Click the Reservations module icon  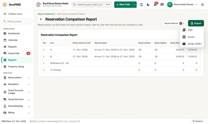[5, 78]
